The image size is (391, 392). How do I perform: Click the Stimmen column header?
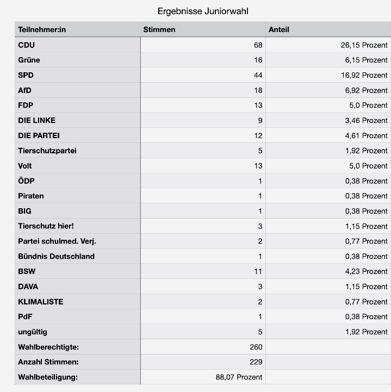tap(203, 29)
